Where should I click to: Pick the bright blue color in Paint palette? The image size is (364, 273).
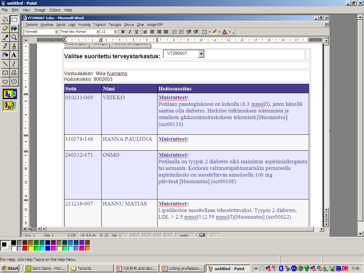pos(48,248)
